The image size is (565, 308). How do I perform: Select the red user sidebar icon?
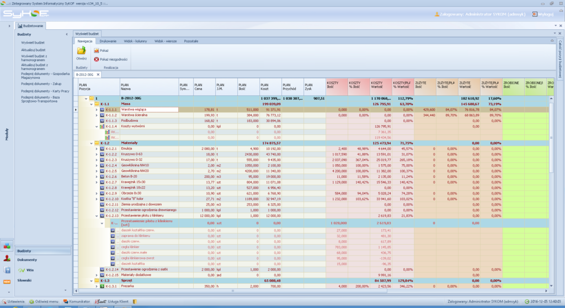coord(7,258)
